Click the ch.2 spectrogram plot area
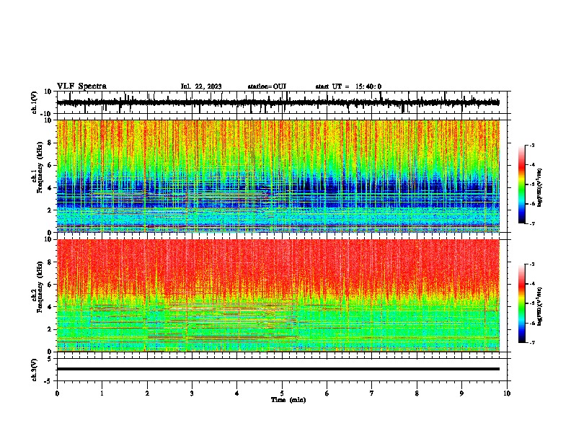Image resolution: width=571 pixels, height=441 pixels. [278, 295]
